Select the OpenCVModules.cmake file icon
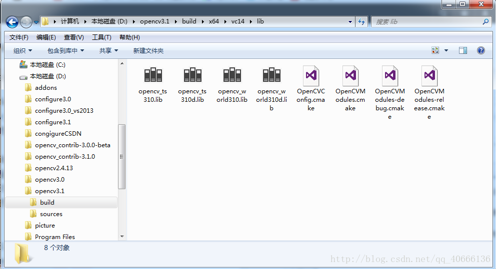 350,76
